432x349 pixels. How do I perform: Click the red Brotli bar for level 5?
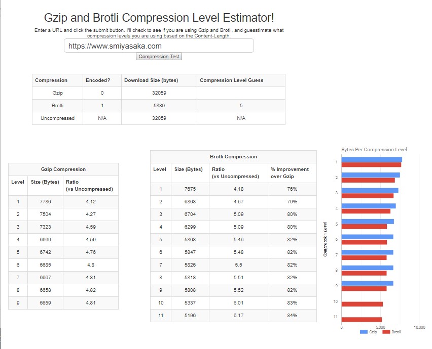click(364, 227)
